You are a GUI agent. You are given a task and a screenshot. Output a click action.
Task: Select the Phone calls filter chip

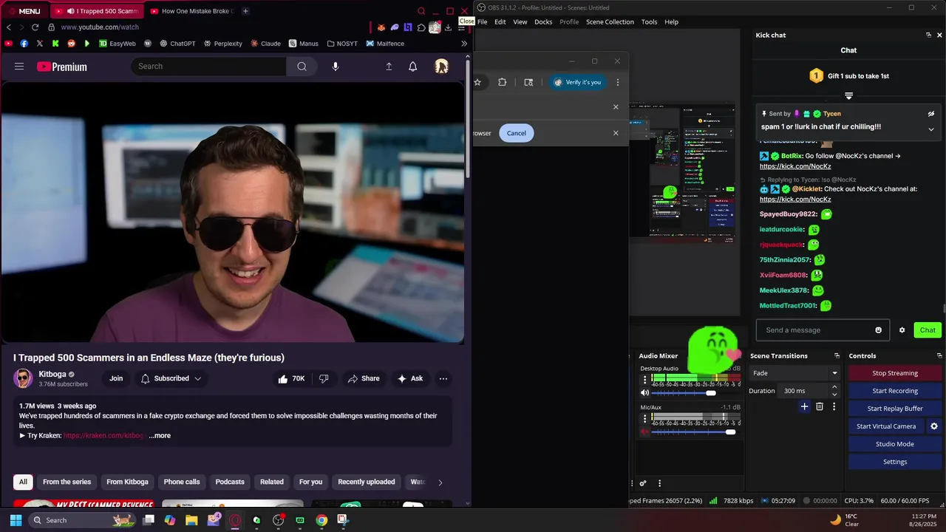pyautogui.click(x=182, y=482)
